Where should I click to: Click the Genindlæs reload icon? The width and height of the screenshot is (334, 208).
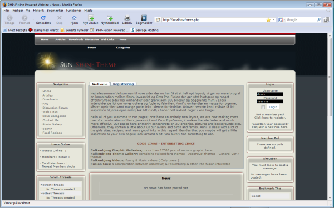[x=43, y=18]
